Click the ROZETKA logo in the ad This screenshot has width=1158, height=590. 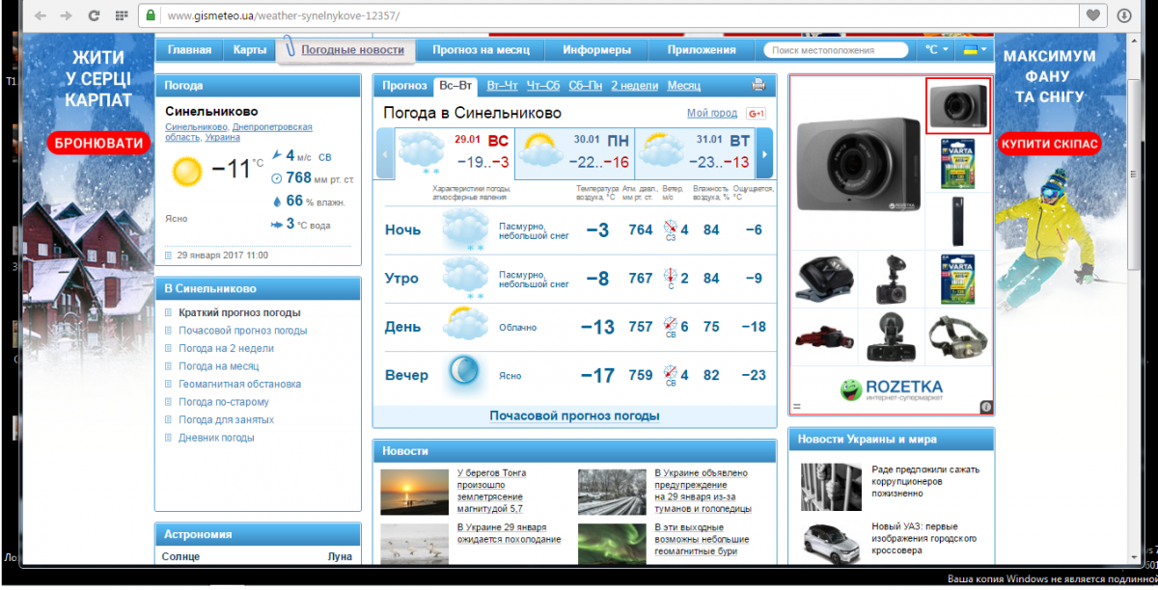tap(891, 390)
